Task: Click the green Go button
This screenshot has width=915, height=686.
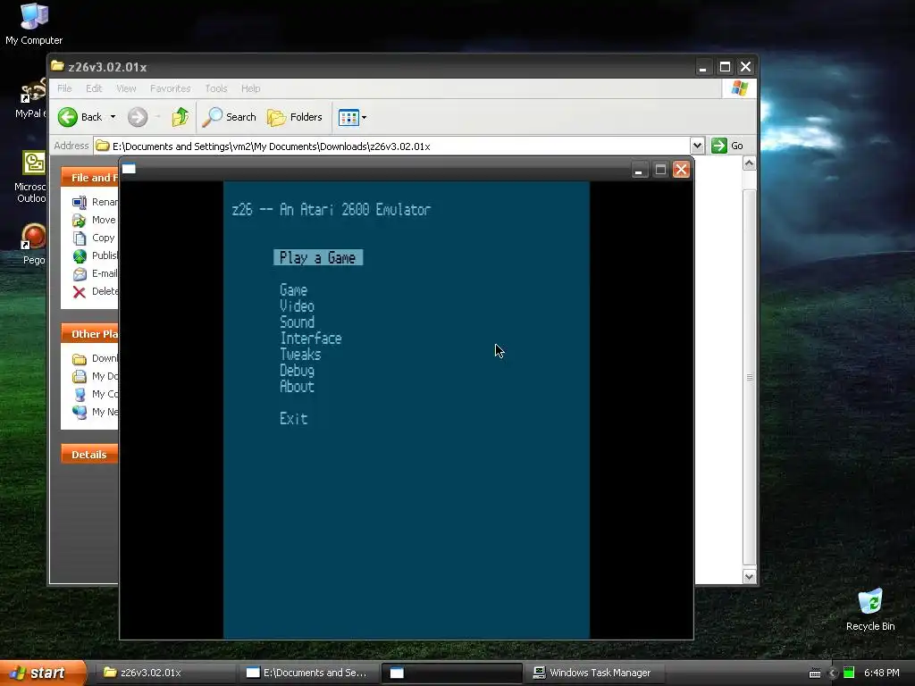Action: [x=727, y=146]
